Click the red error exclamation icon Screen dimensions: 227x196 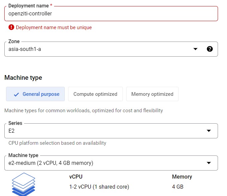11,27
